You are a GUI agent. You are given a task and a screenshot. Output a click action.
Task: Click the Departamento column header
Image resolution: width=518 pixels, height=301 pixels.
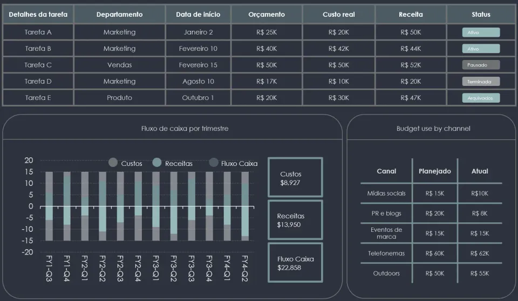coord(119,15)
